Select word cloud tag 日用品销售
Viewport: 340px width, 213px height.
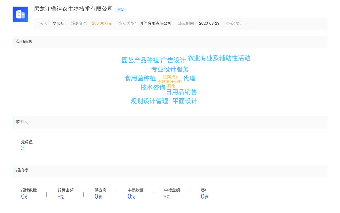coord(181,92)
